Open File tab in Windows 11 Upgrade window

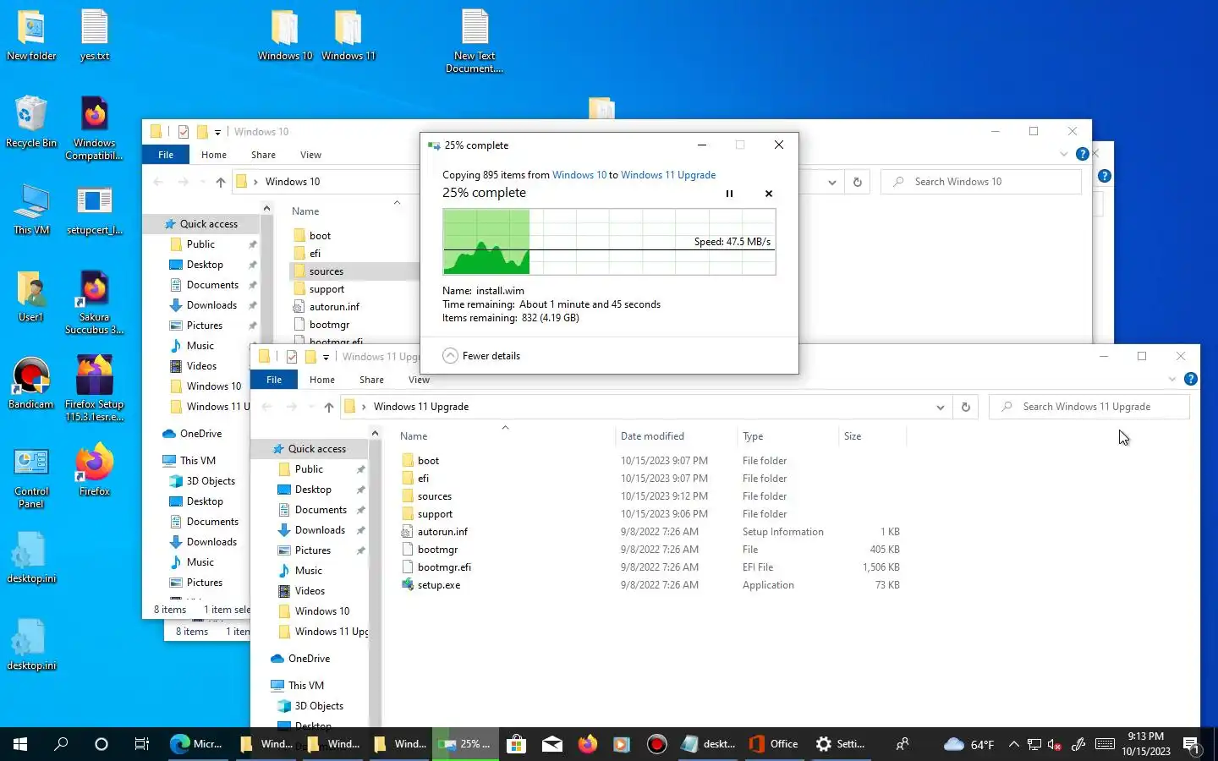274,380
